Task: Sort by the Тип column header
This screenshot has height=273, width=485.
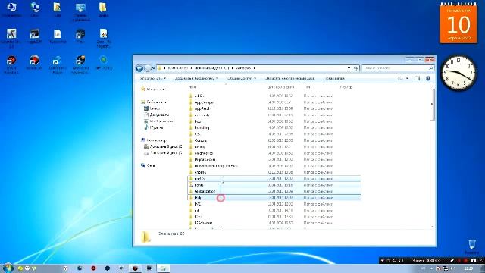Action: 307,87
